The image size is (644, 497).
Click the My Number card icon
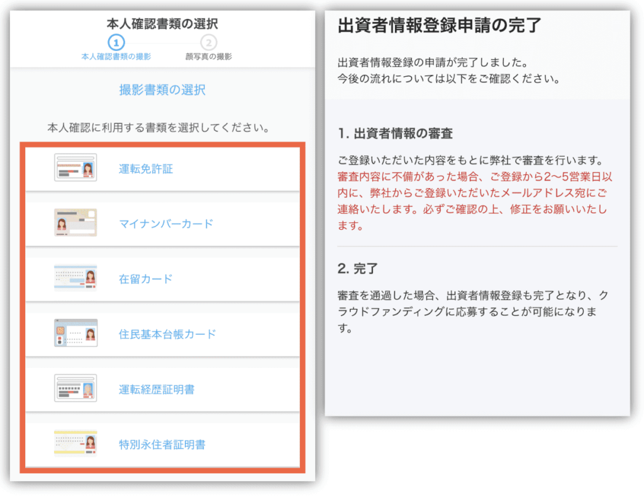[x=75, y=223]
